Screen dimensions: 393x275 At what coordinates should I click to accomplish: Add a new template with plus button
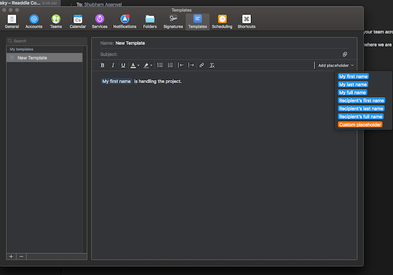pos(11,256)
